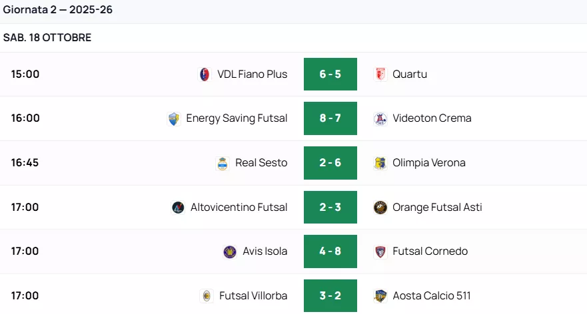Screen dimensions: 587x314
Task: Click the Real Sesto team crest
Action: coord(223,163)
